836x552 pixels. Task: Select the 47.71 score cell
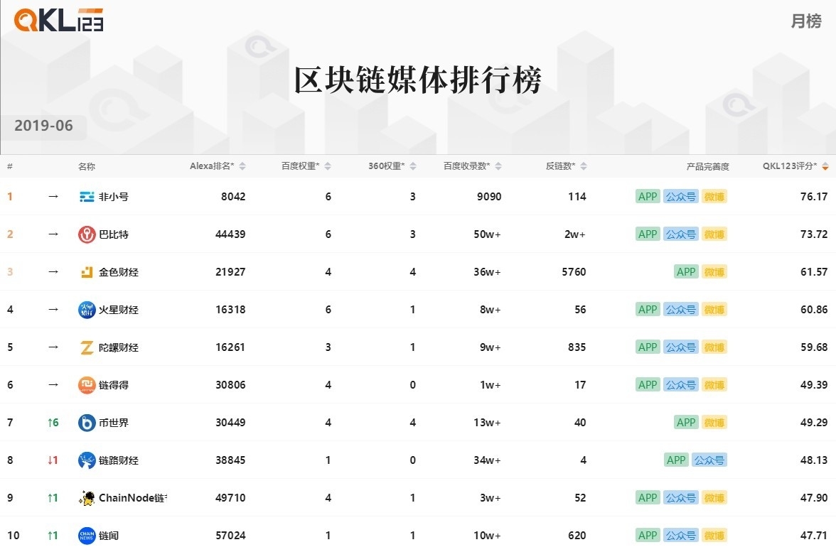pyautogui.click(x=813, y=536)
